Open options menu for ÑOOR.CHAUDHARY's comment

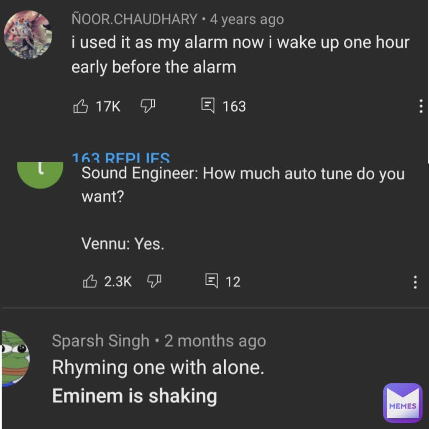pos(421,107)
